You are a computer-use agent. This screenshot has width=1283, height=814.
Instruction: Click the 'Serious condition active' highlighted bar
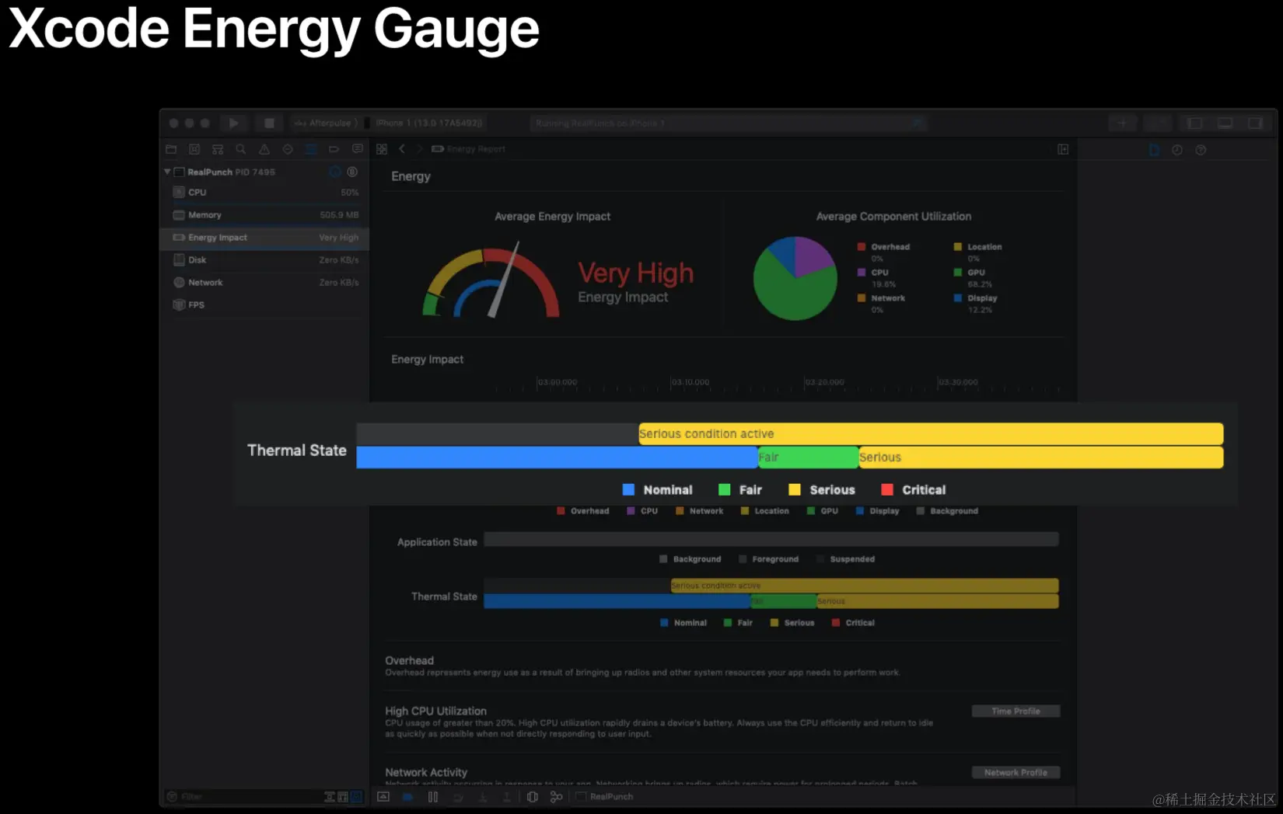[x=931, y=433]
